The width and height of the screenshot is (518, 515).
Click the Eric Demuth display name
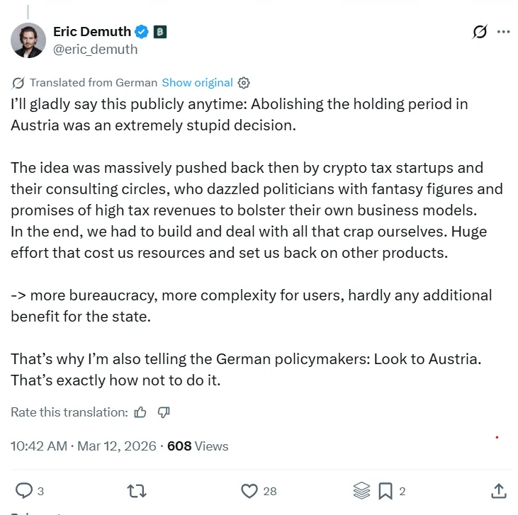click(92, 32)
